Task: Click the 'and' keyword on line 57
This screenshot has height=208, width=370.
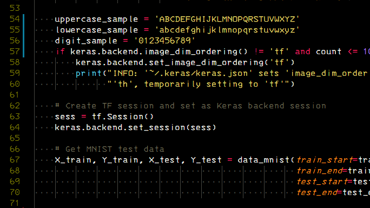Action: pyautogui.click(x=303, y=51)
